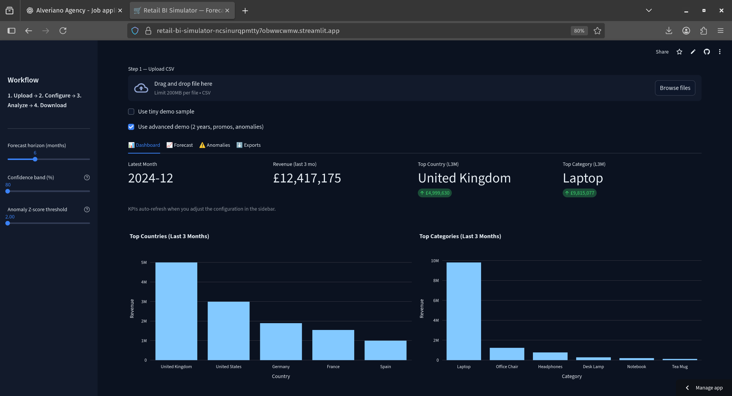732x396 pixels.
Task: Switch to the Forecast tab
Action: tap(180, 145)
